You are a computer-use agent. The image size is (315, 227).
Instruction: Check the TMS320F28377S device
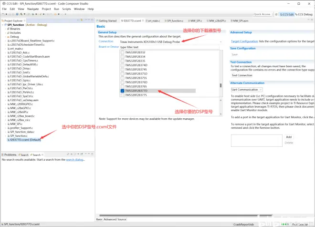[122, 95]
